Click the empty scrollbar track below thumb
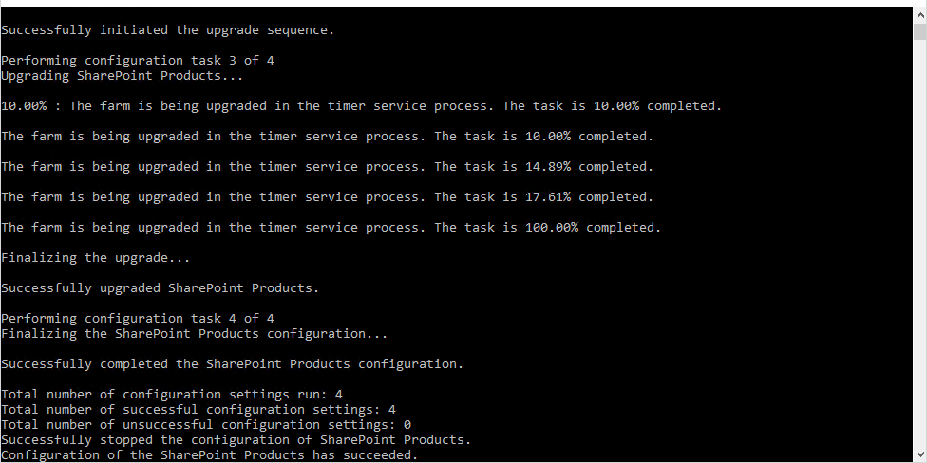Viewport: 927px width, 463px height. tap(920, 243)
